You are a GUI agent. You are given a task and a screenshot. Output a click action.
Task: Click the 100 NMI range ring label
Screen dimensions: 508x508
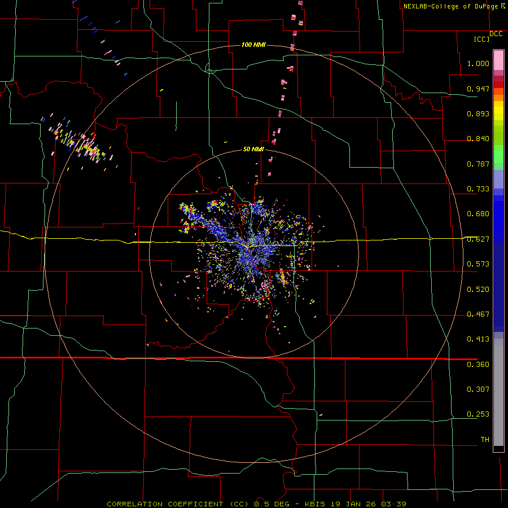pos(253,45)
